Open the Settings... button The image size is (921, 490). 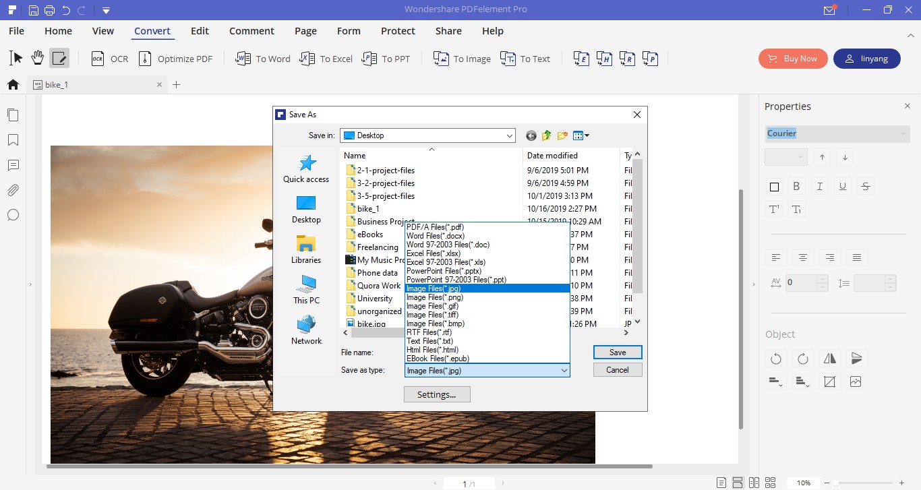click(437, 394)
